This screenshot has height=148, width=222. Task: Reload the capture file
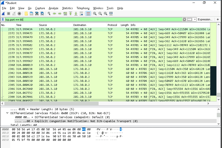pyautogui.click(x=42, y=14)
